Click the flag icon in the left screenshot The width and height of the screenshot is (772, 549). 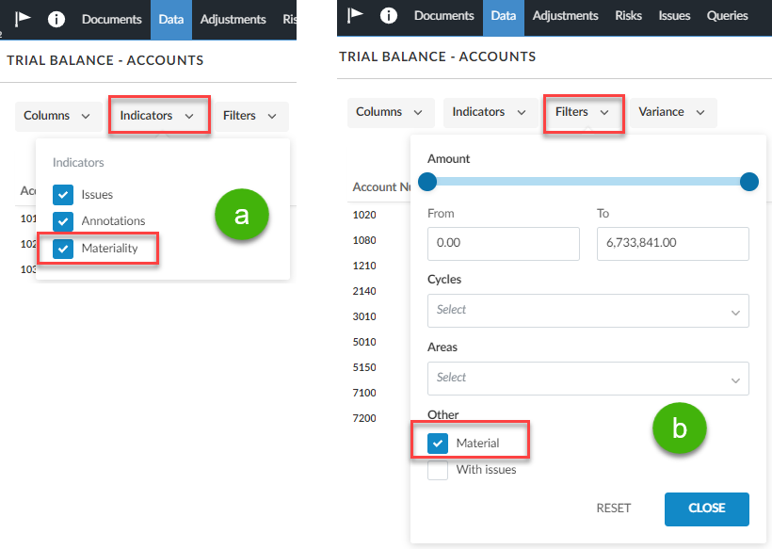pyautogui.click(x=23, y=19)
